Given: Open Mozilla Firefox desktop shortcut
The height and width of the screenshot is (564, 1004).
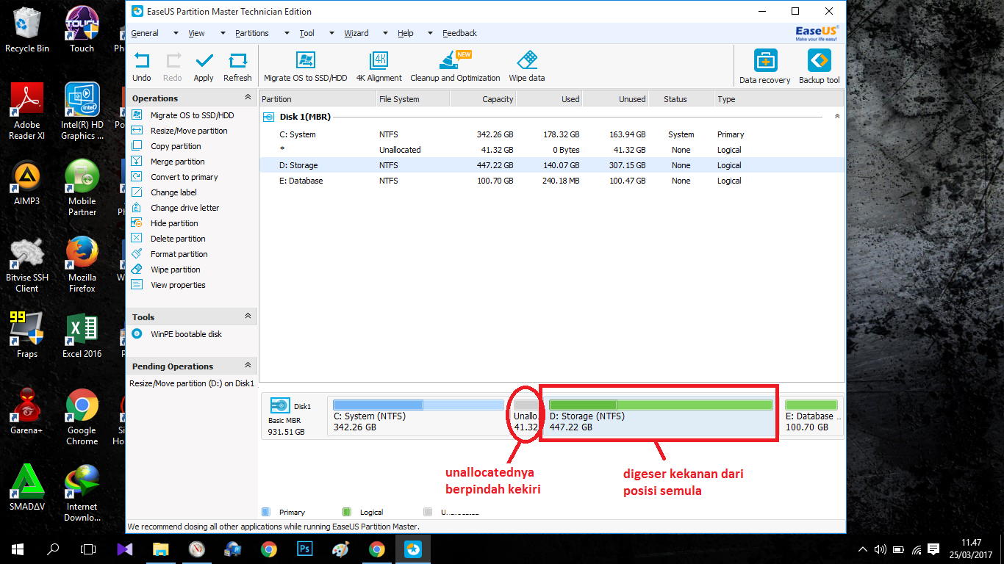Looking at the screenshot, I should (82, 264).
